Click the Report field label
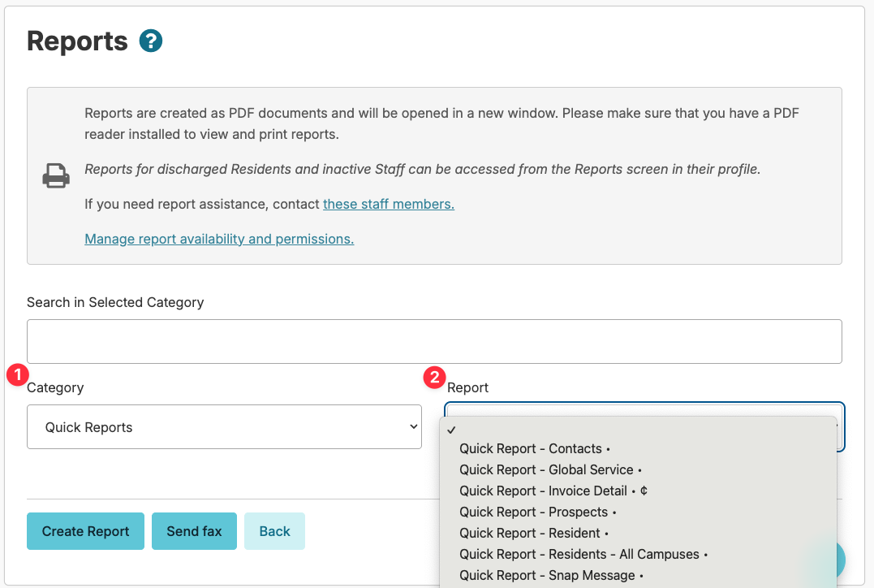The width and height of the screenshot is (874, 588). coord(467,387)
